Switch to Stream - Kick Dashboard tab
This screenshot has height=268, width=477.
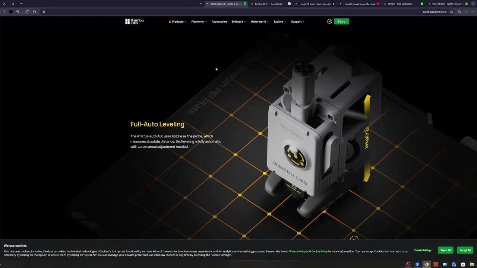[x=404, y=4]
